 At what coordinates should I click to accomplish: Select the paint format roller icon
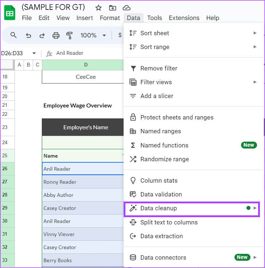(69, 35)
